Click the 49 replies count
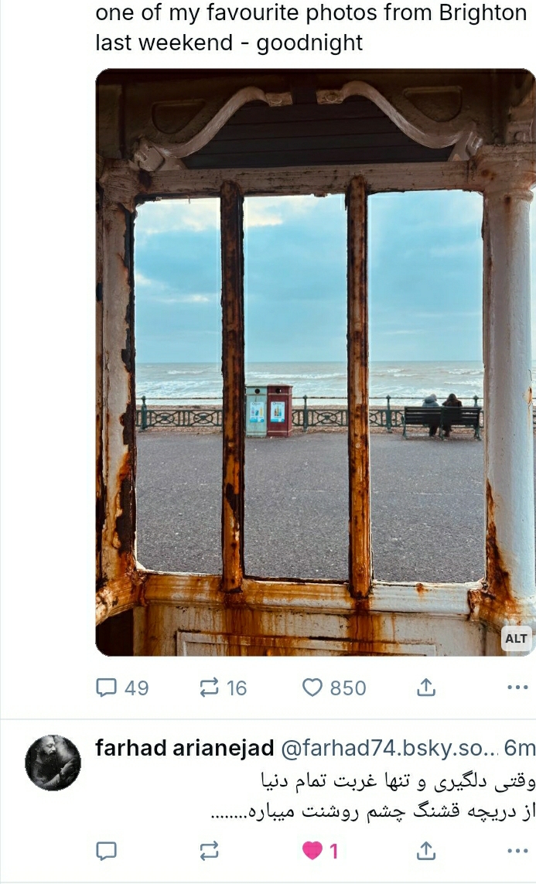 (x=137, y=688)
